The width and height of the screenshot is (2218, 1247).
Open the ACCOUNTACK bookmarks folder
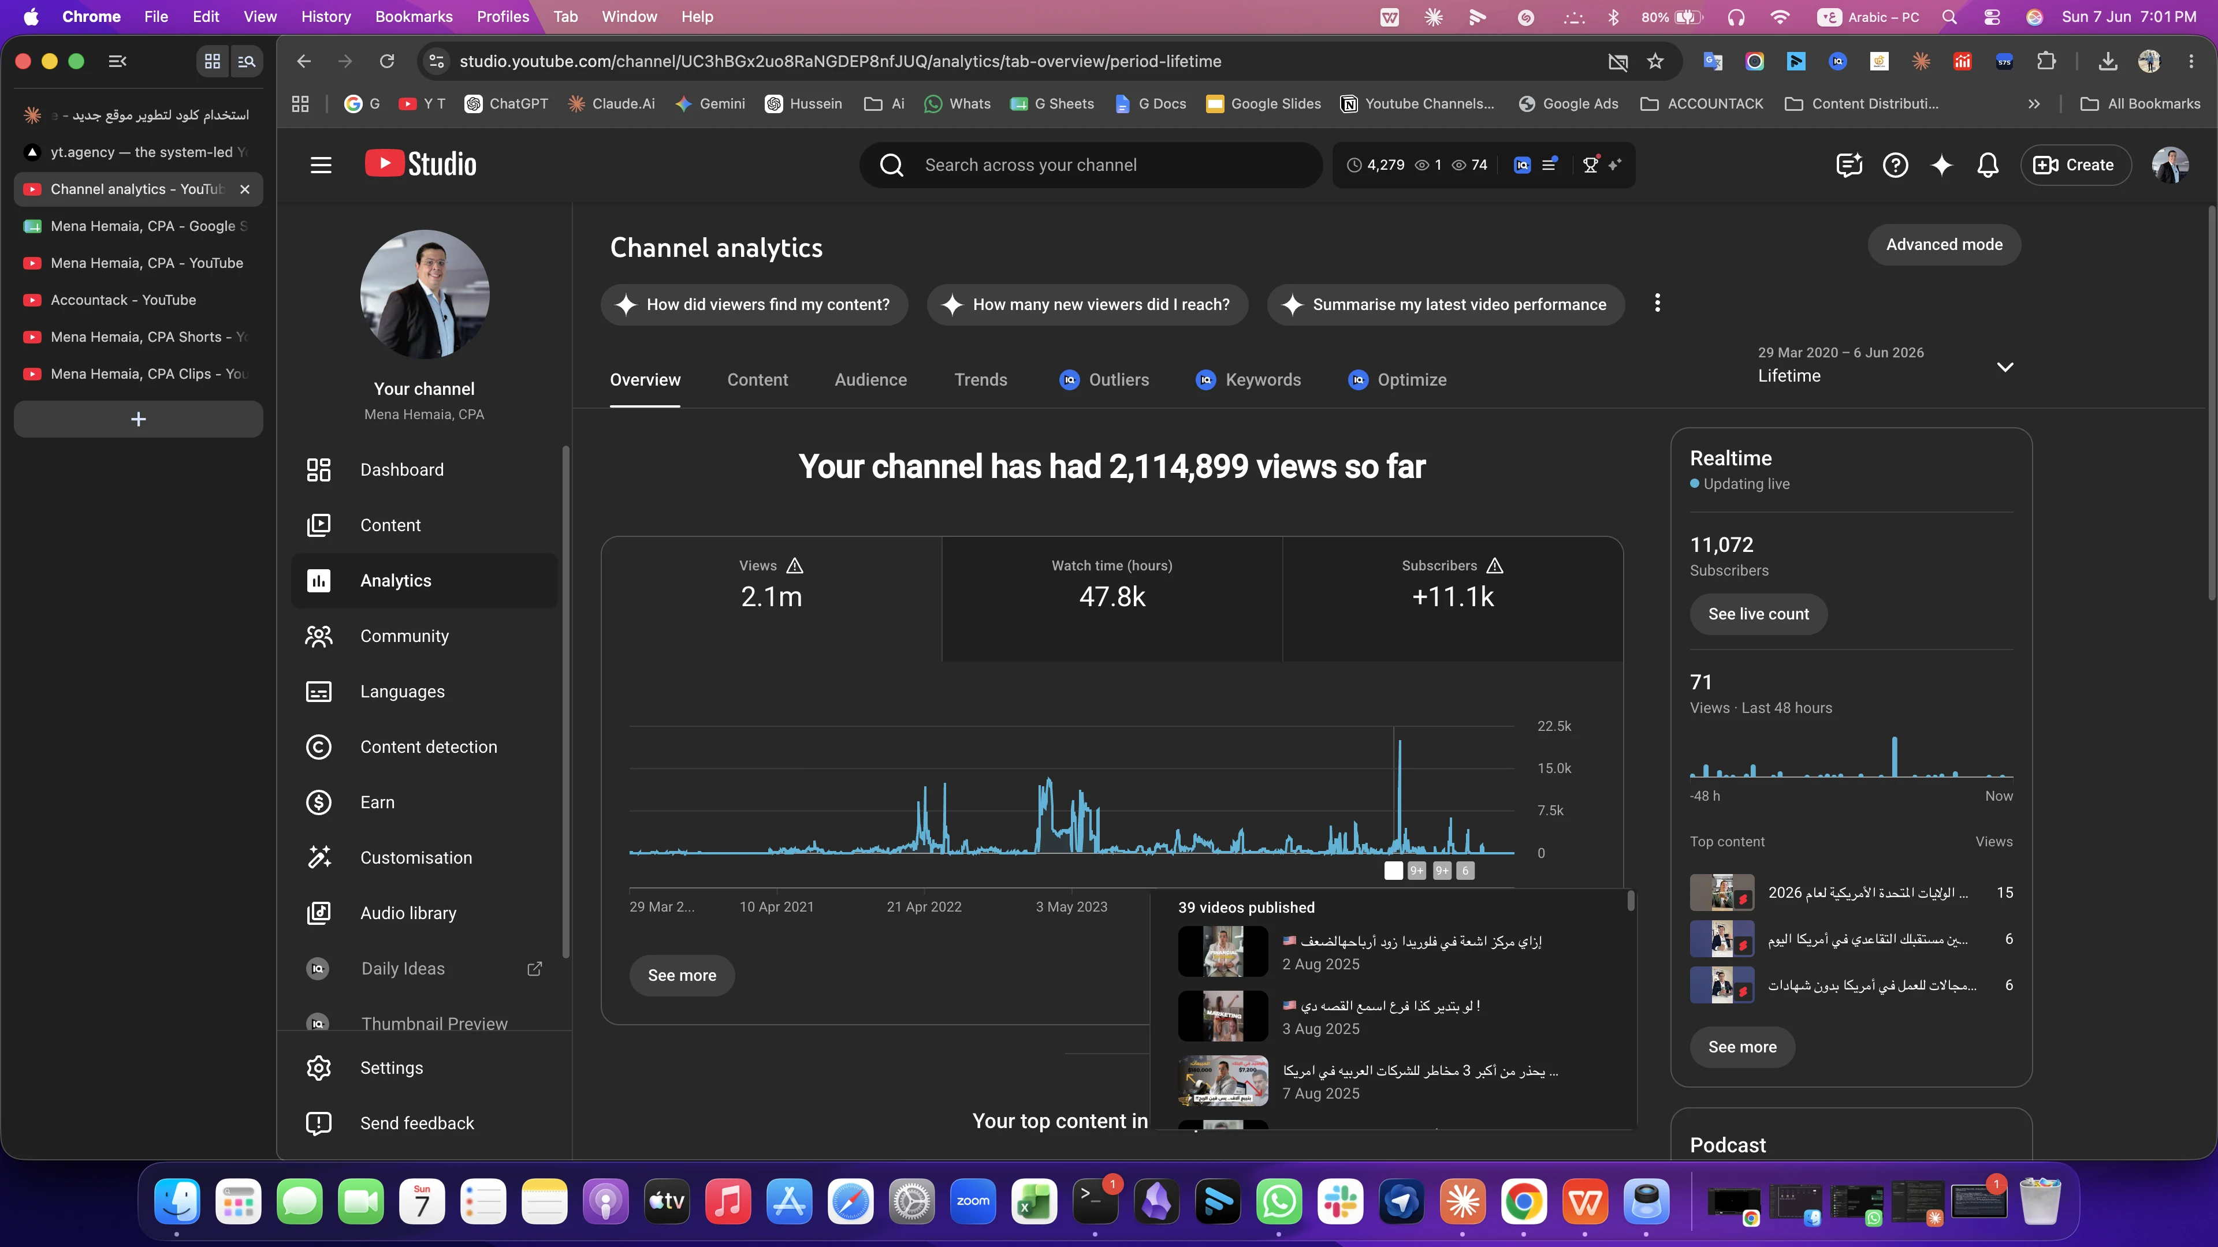[1702, 103]
